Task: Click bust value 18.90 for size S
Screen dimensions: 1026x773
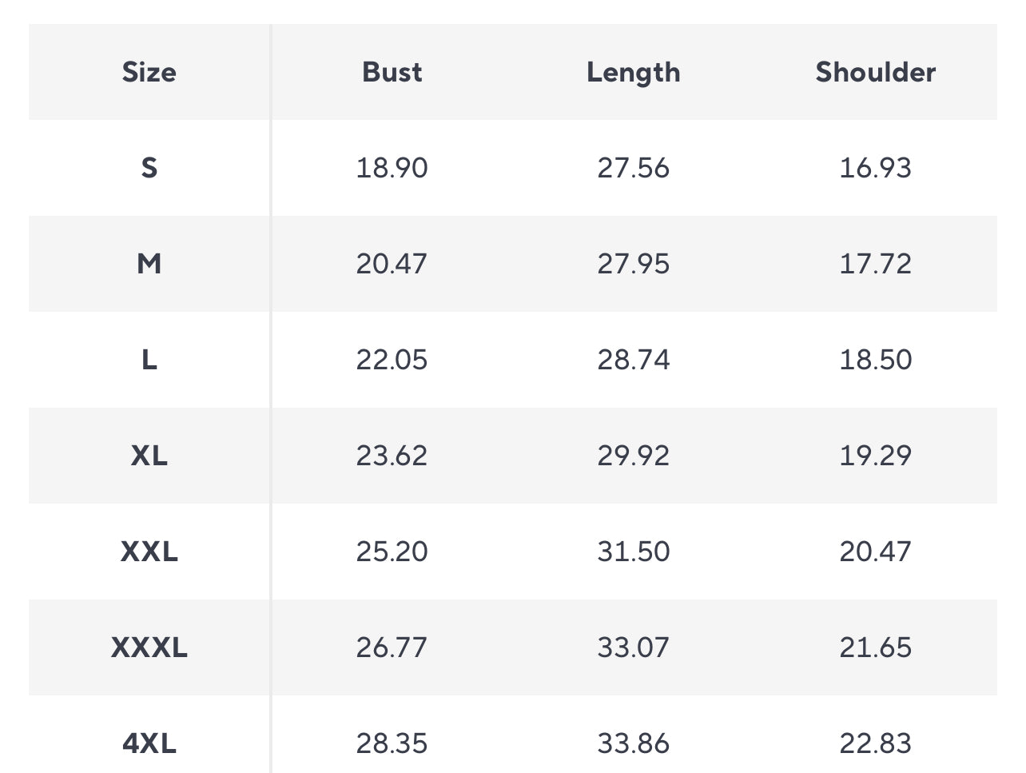Action: click(392, 168)
